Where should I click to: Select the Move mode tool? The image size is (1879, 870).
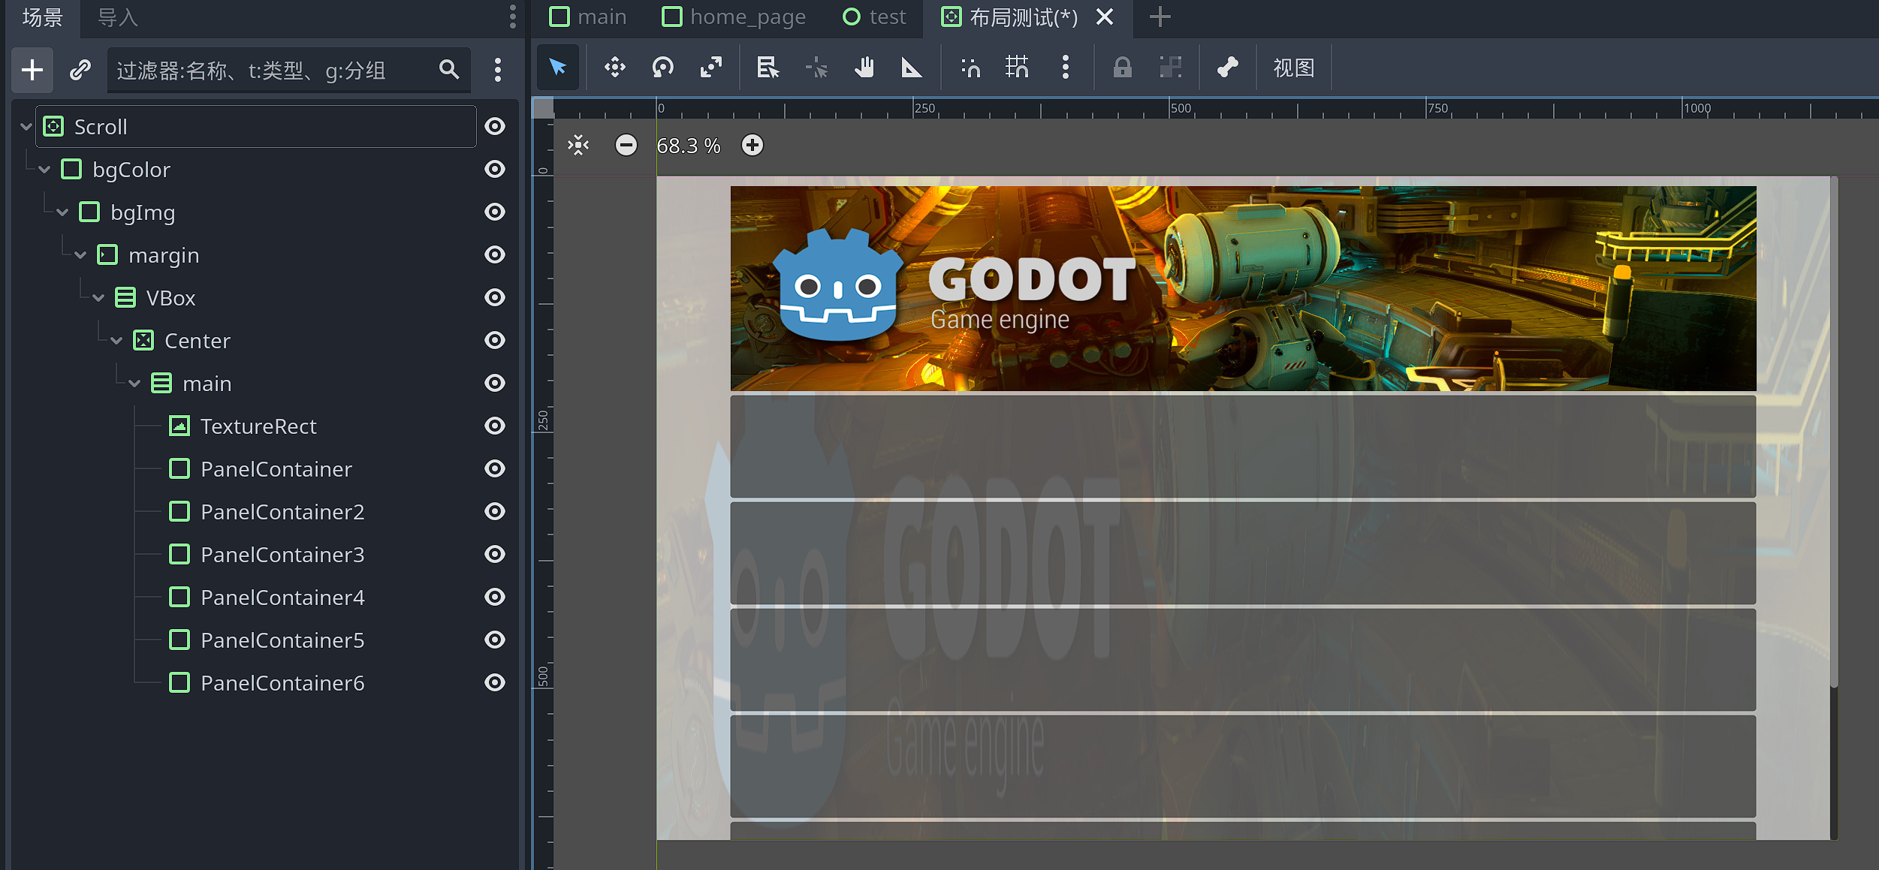coord(614,68)
